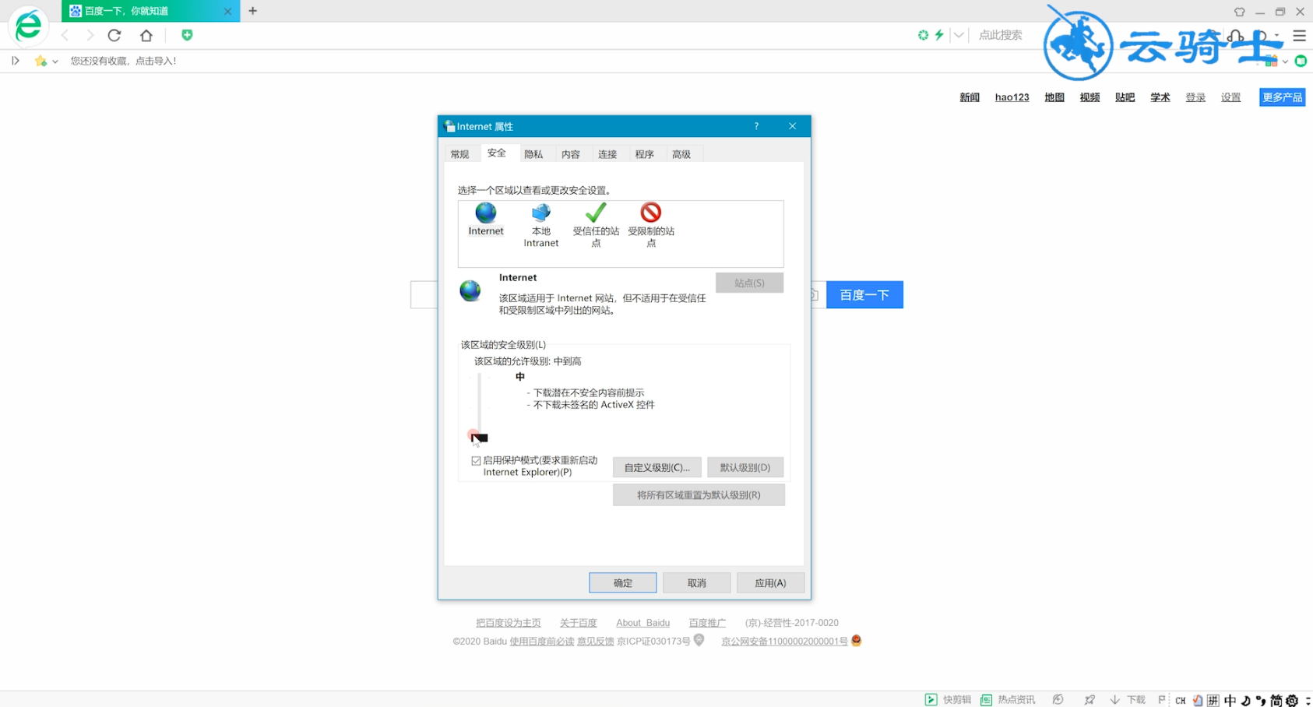The height and width of the screenshot is (707, 1313).
Task: Switch to the 常规 tab
Action: pyautogui.click(x=459, y=154)
